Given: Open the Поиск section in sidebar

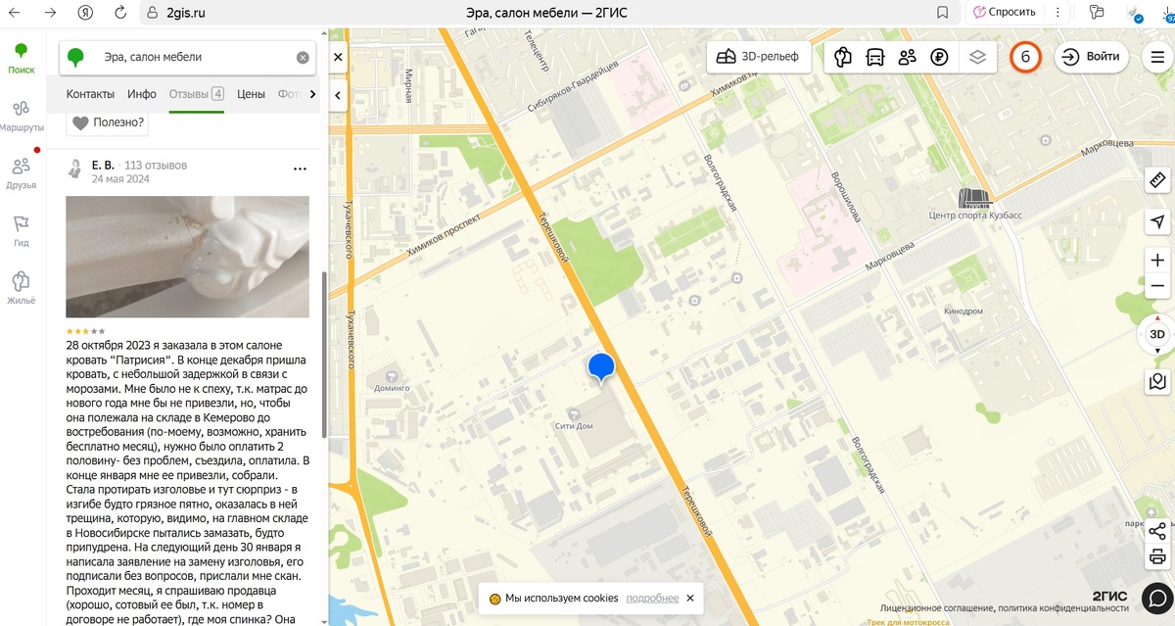Looking at the screenshot, I should click(21, 59).
